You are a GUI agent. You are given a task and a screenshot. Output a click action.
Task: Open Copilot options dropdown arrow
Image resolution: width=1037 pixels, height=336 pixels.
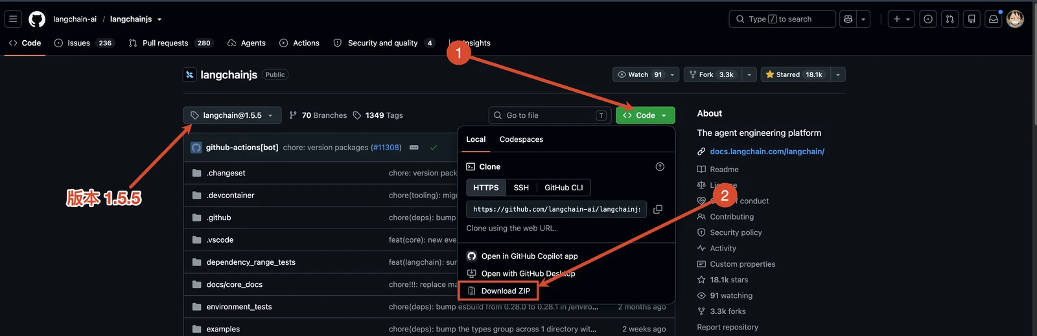[863, 19]
